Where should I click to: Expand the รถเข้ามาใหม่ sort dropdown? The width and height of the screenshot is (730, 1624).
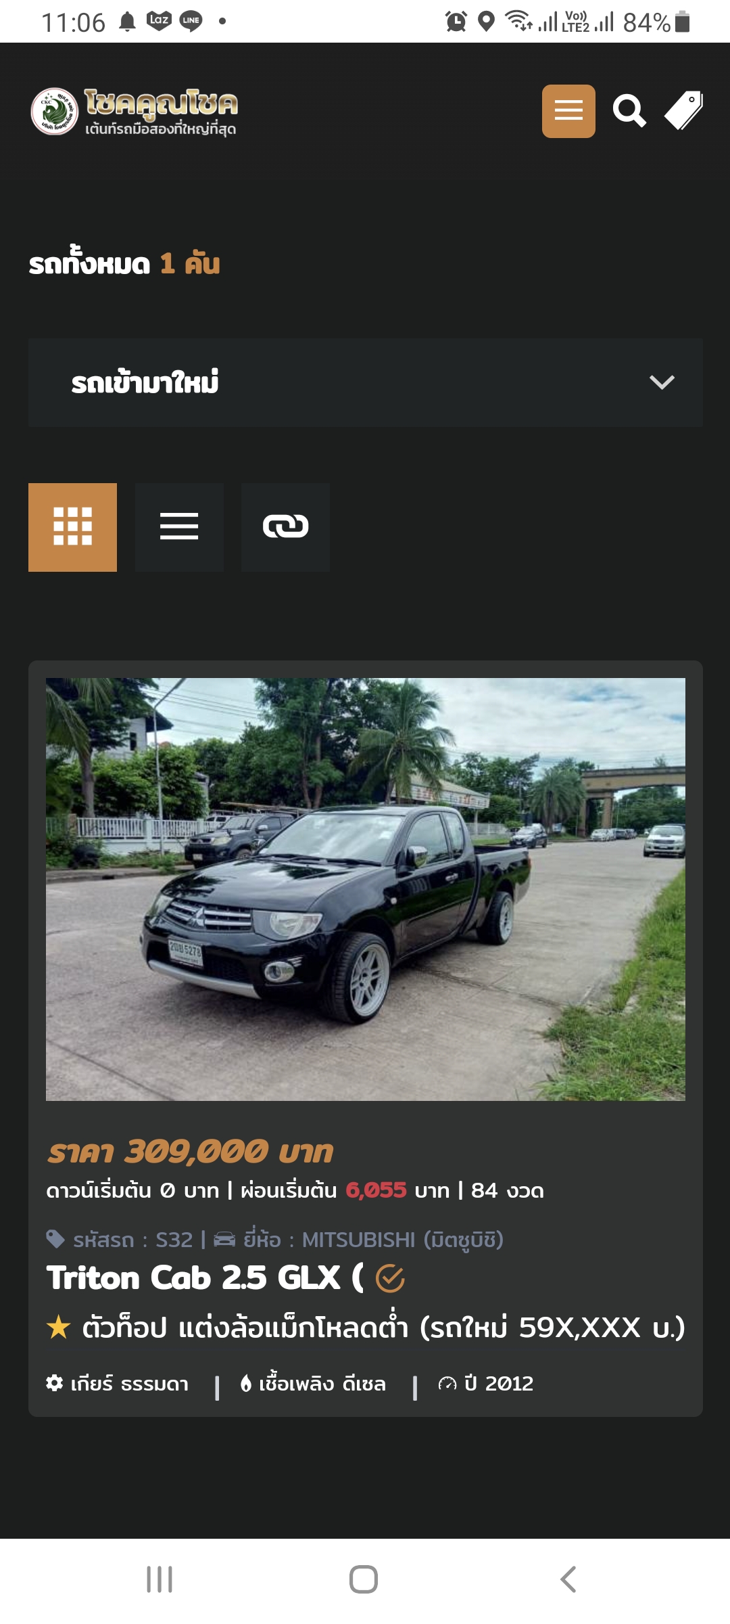[x=365, y=382]
